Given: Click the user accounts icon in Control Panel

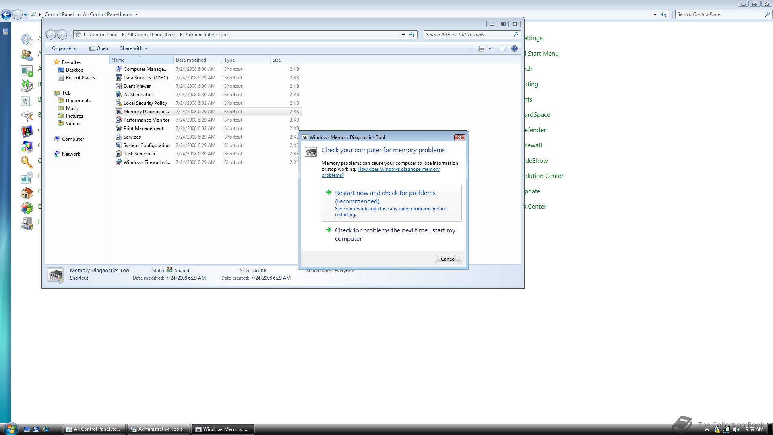Looking at the screenshot, I should pyautogui.click(x=27, y=55).
